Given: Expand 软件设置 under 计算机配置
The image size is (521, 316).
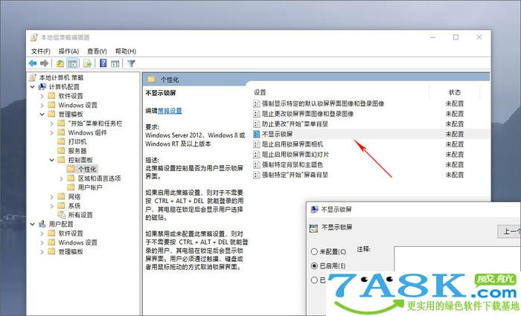Looking at the screenshot, I should [42, 96].
